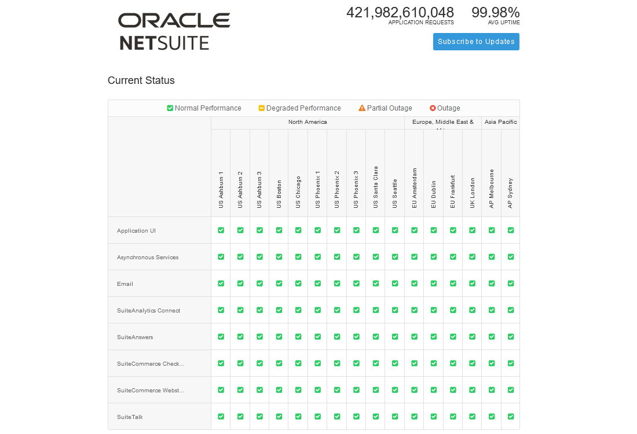Click SuiteAnalytics Connect status for UK London
This screenshot has height=434, width=637.
(472, 310)
